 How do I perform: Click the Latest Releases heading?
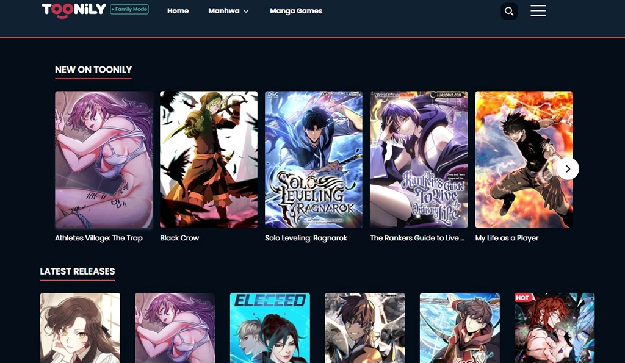click(x=78, y=271)
